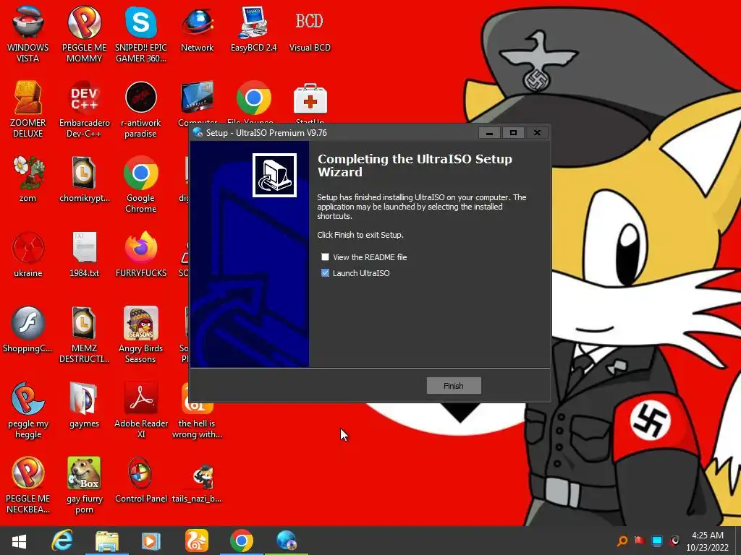Select the Embarcadero Dev-C++ shortcut

pyautogui.click(x=84, y=110)
